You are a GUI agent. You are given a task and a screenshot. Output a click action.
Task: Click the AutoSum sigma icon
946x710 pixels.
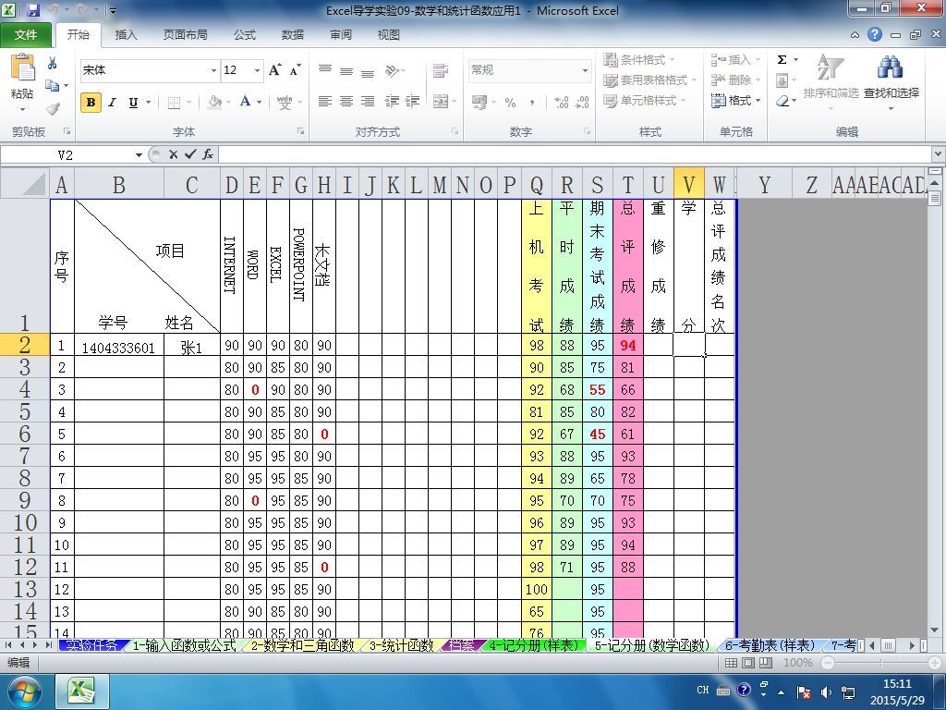pyautogui.click(x=782, y=59)
